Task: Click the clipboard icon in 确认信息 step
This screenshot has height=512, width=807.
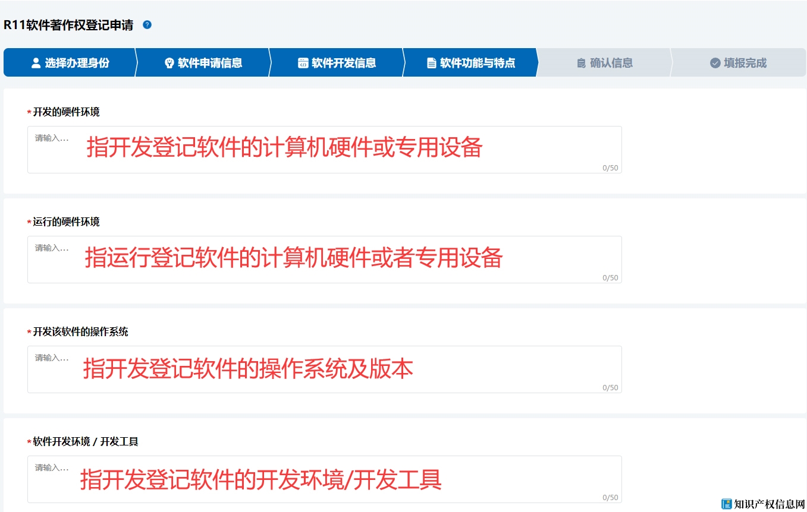Action: (x=581, y=63)
